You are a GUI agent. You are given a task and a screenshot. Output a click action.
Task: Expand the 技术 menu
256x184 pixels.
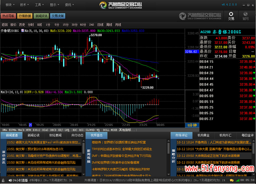24,5
